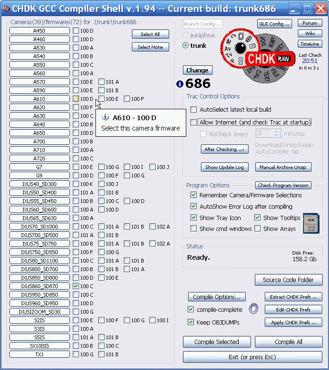
Task: Check S2IS 100 I firmware
Action: pos(152,320)
